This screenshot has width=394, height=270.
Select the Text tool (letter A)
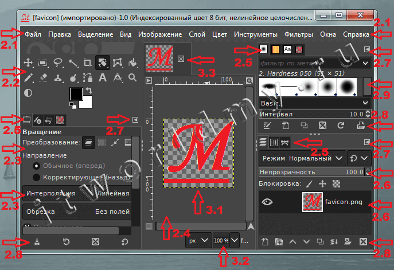point(103,78)
